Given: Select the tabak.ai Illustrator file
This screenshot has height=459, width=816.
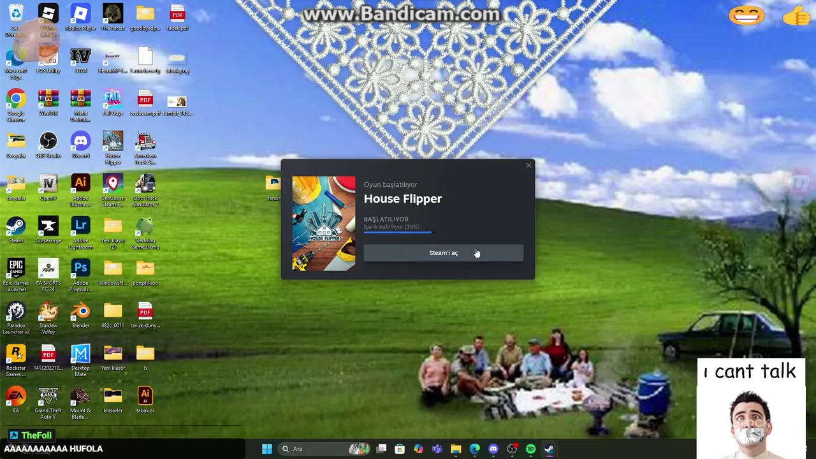Looking at the screenshot, I should coord(145,400).
